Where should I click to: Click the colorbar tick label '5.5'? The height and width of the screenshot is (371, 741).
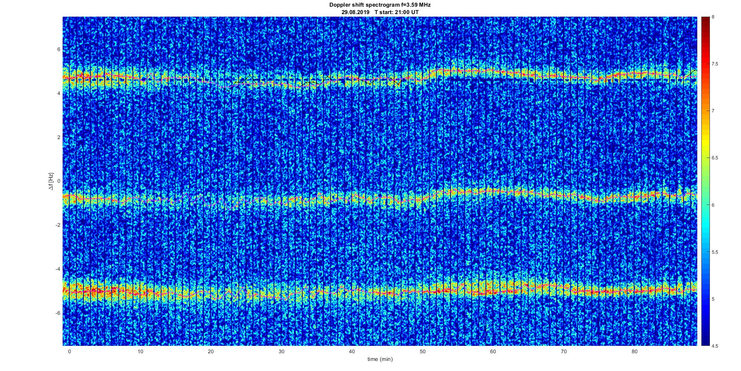[x=715, y=252]
